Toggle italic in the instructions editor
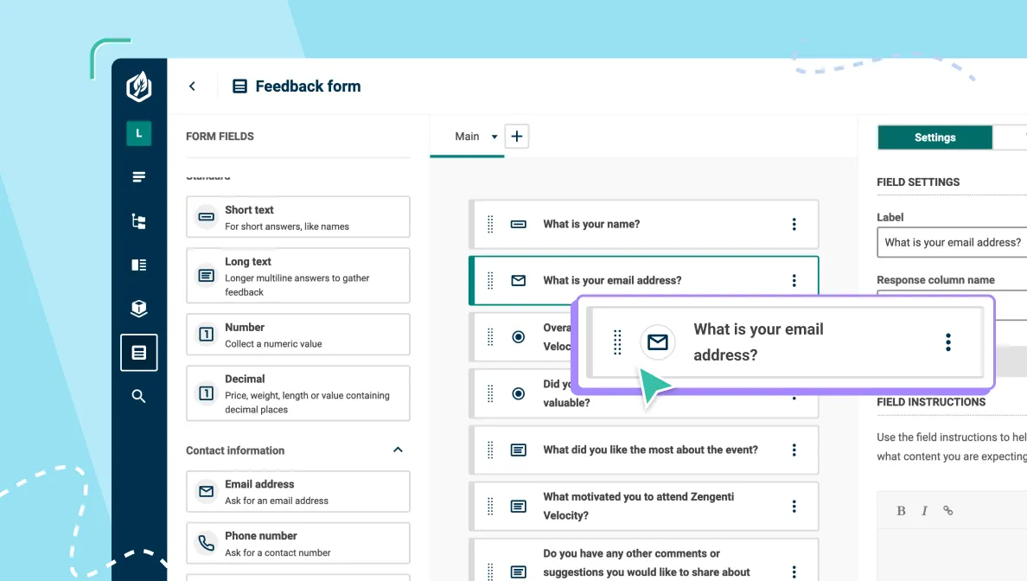The width and height of the screenshot is (1027, 581). pyautogui.click(x=924, y=511)
